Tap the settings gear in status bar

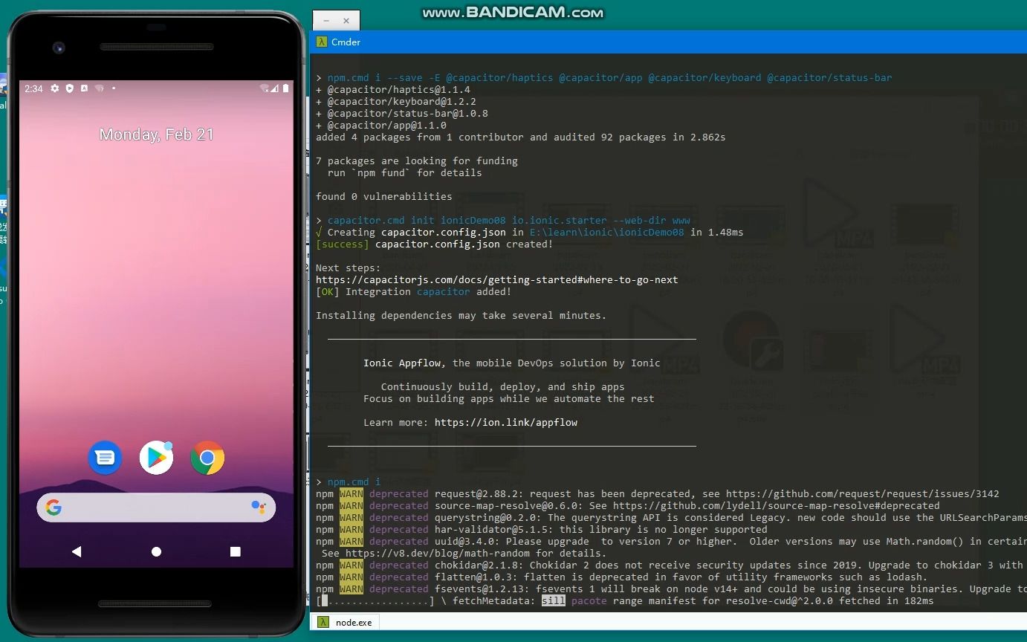54,88
